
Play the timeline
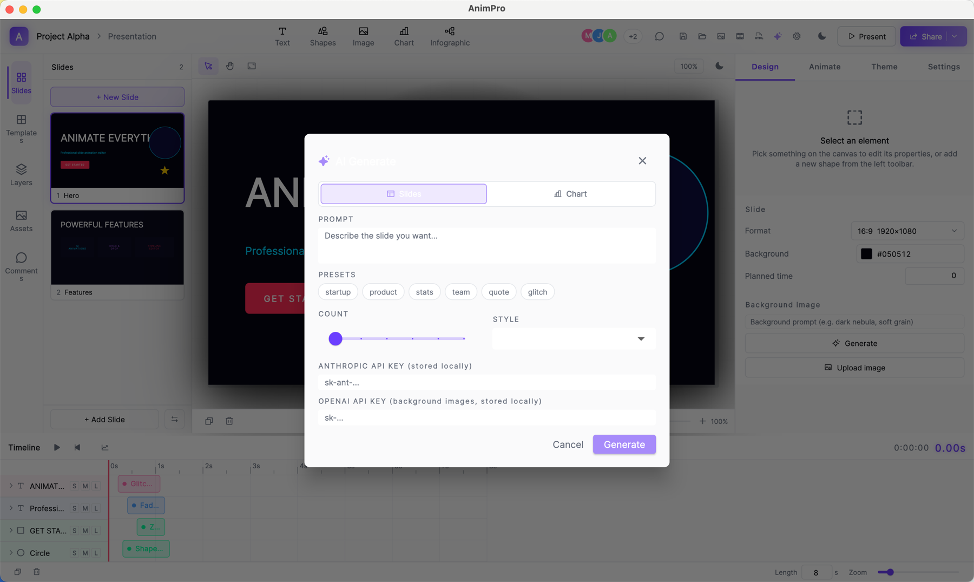(57, 447)
